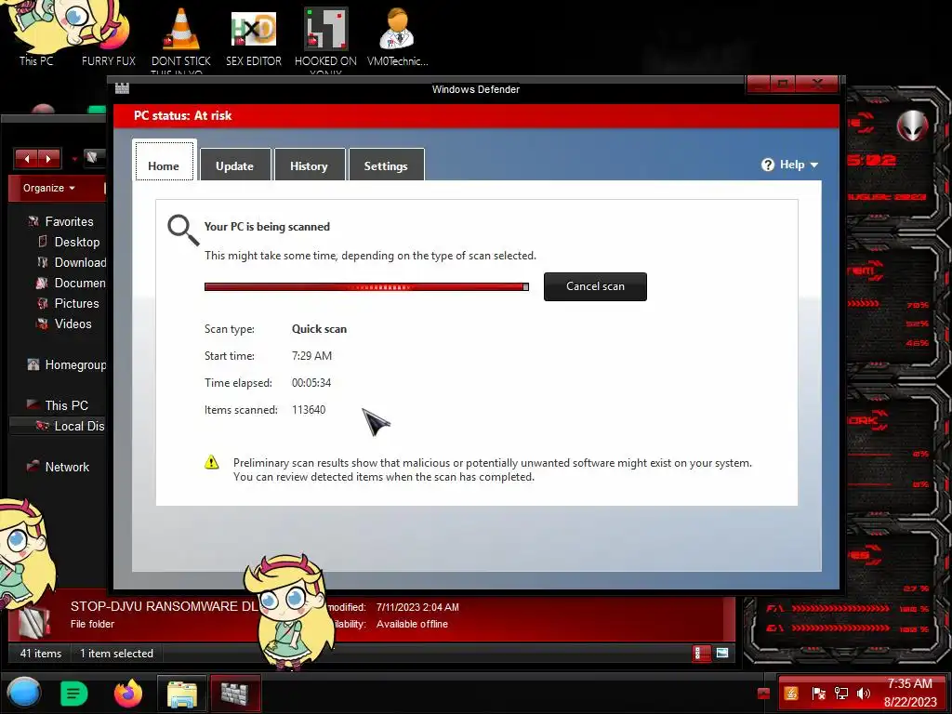Screen dimensions: 952x714
Task: Click the Star Butterfly mascot near taskbar
Action: click(x=290, y=612)
